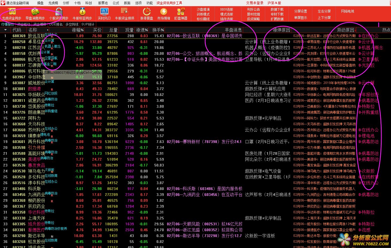Screen dimensions: 391x248
Task: Sort by the 代码 column header
Action: [17, 30]
